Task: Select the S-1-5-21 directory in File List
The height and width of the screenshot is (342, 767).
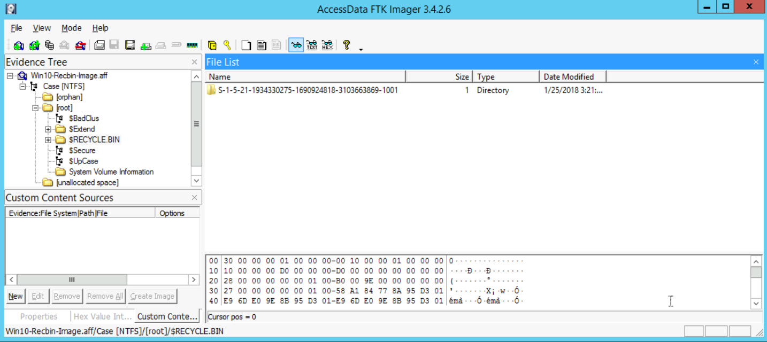Action: tap(308, 90)
